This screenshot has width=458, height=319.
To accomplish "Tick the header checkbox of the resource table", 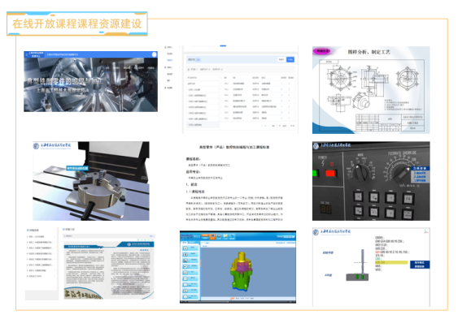I will (x=221, y=78).
